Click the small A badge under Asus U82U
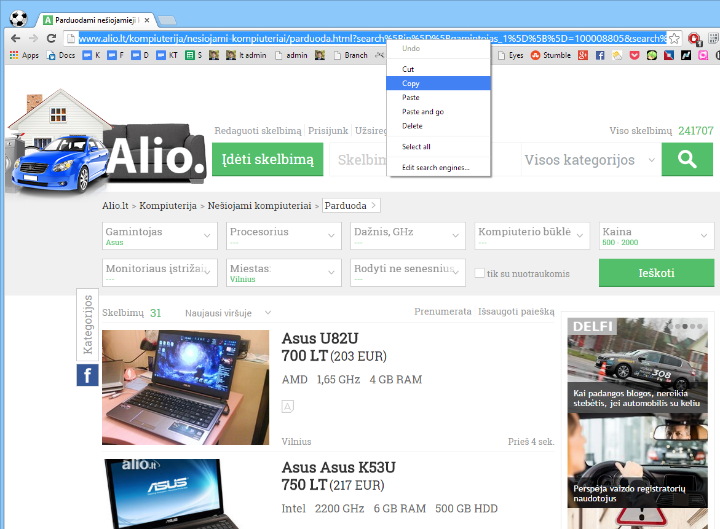Viewport: 720px width, 529px height. 288,406
